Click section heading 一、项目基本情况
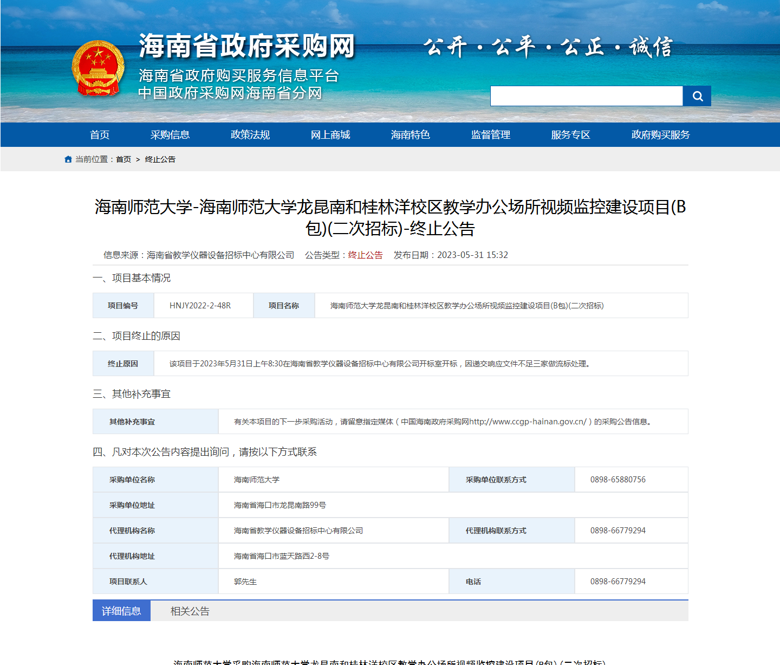Image resolution: width=780 pixels, height=665 pixels. tap(132, 278)
